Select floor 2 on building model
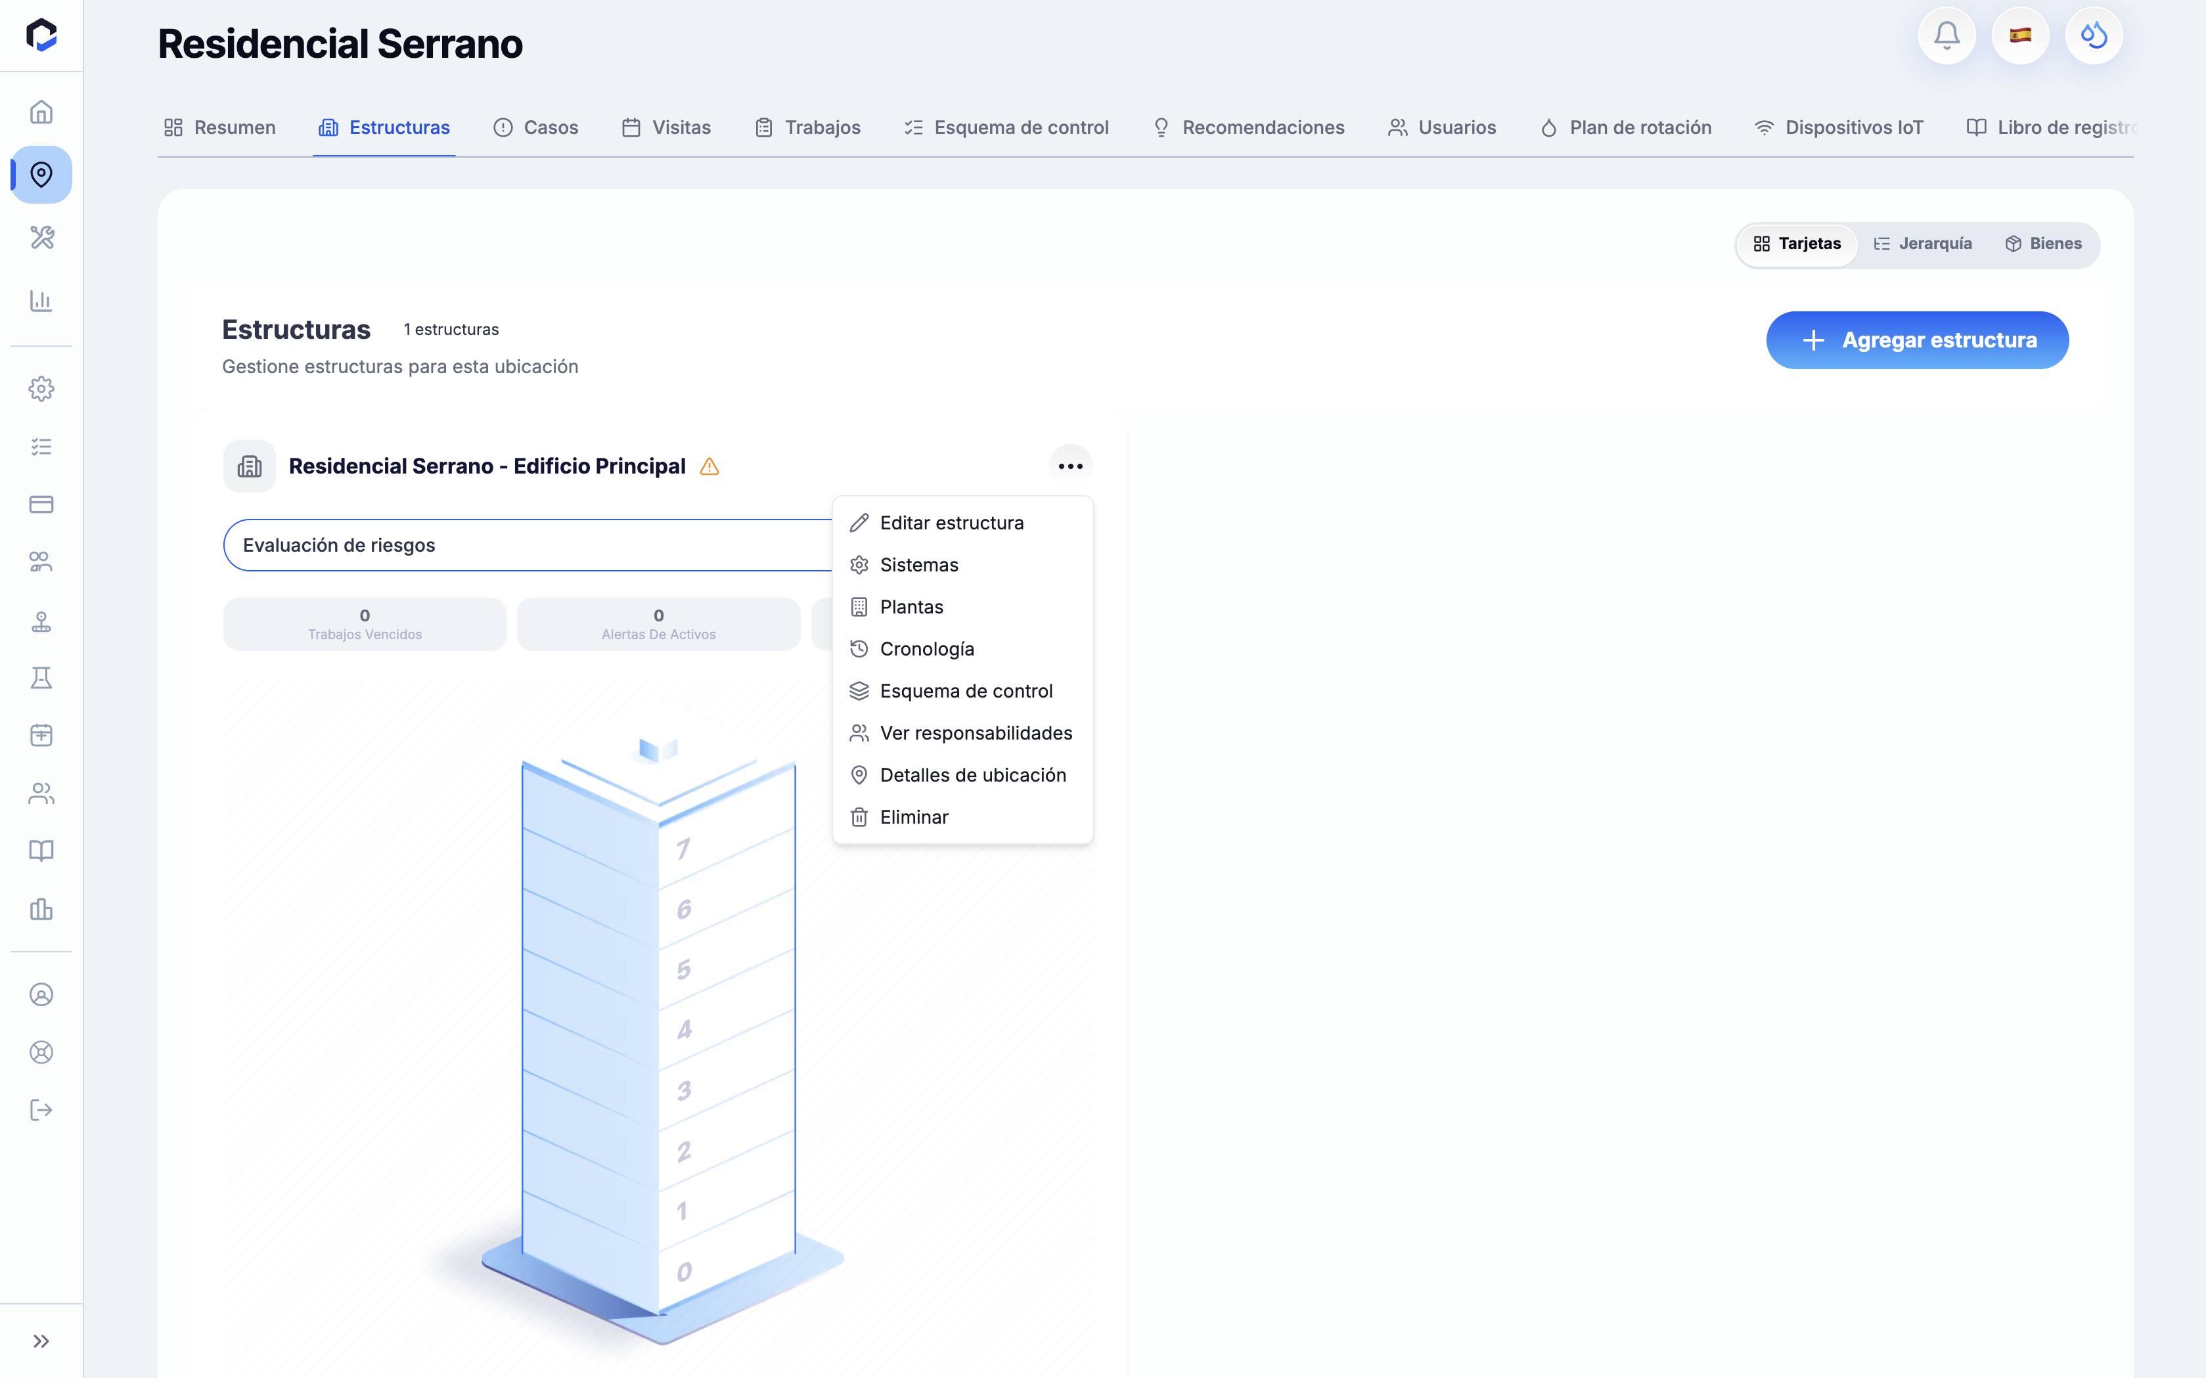The width and height of the screenshot is (2206, 1378). click(x=684, y=1152)
